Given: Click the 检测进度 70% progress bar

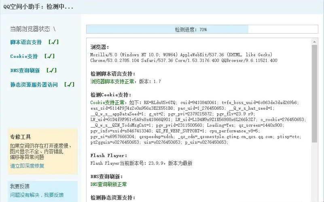Looking at the screenshot, I should [x=202, y=30].
